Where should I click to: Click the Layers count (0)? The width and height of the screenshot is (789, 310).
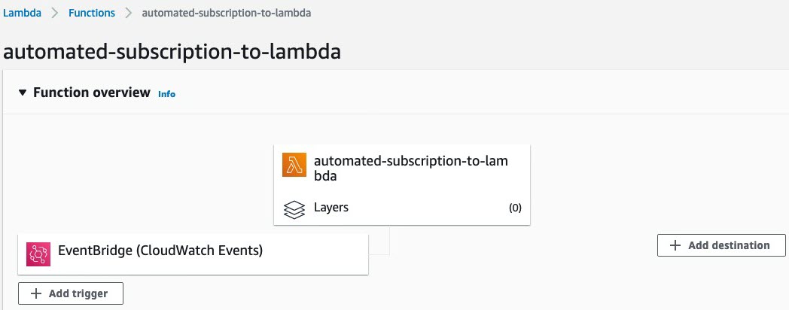point(515,208)
